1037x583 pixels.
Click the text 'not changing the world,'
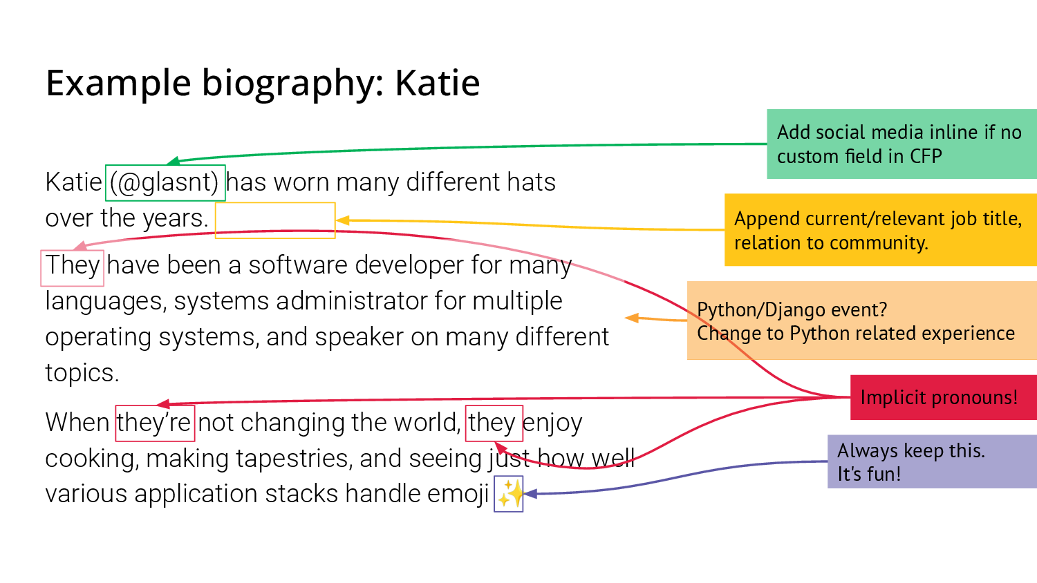[x=329, y=423]
